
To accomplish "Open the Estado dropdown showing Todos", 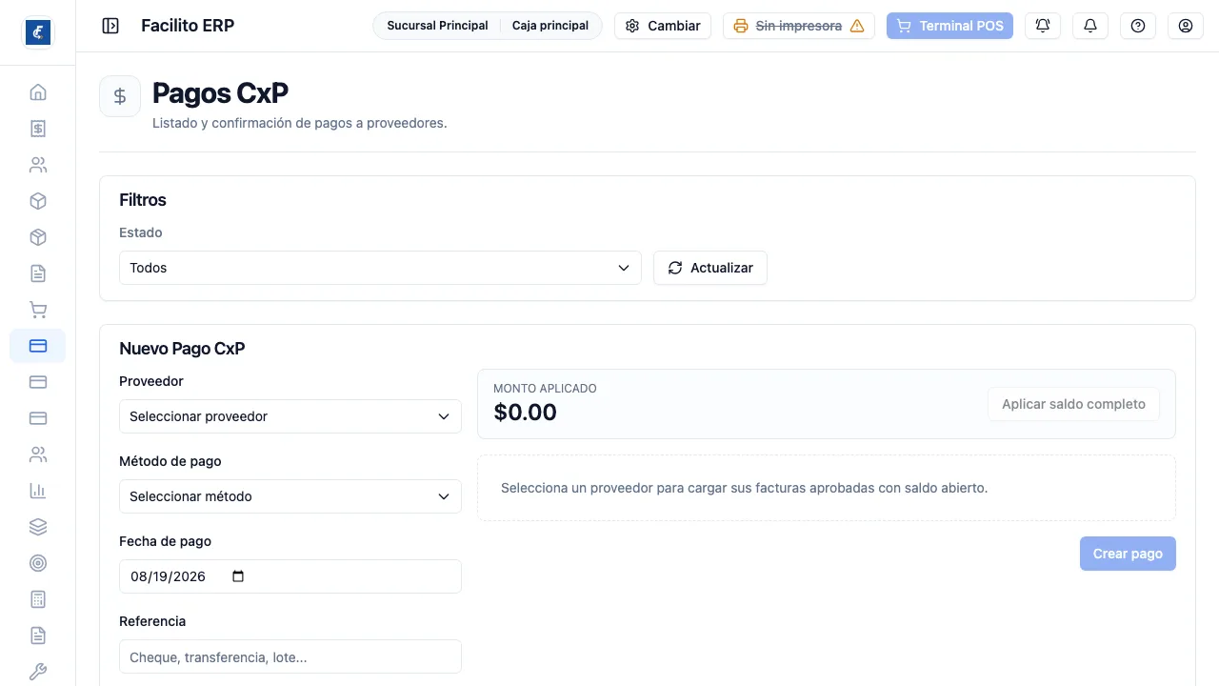I will coord(380,268).
